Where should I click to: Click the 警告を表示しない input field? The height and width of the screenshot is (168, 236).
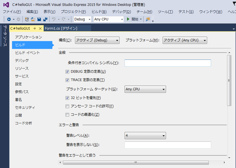[x=168, y=145]
